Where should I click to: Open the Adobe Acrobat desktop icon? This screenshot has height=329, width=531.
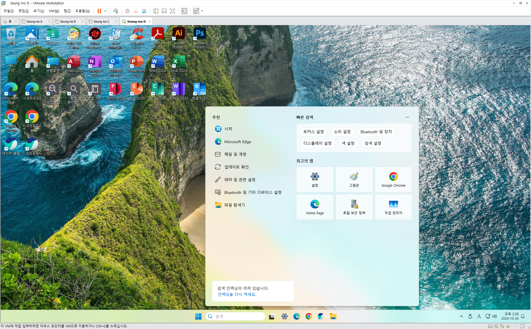[158, 38]
